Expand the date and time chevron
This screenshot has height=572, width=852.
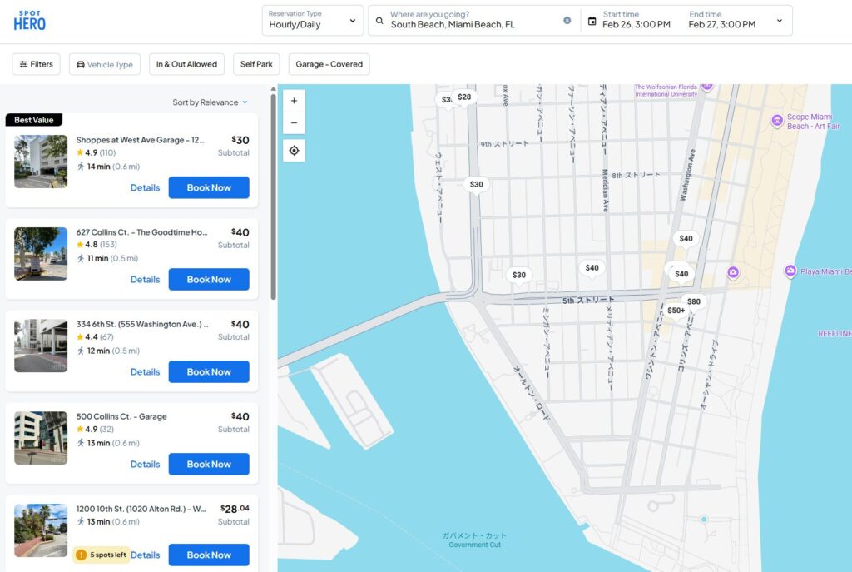click(779, 21)
